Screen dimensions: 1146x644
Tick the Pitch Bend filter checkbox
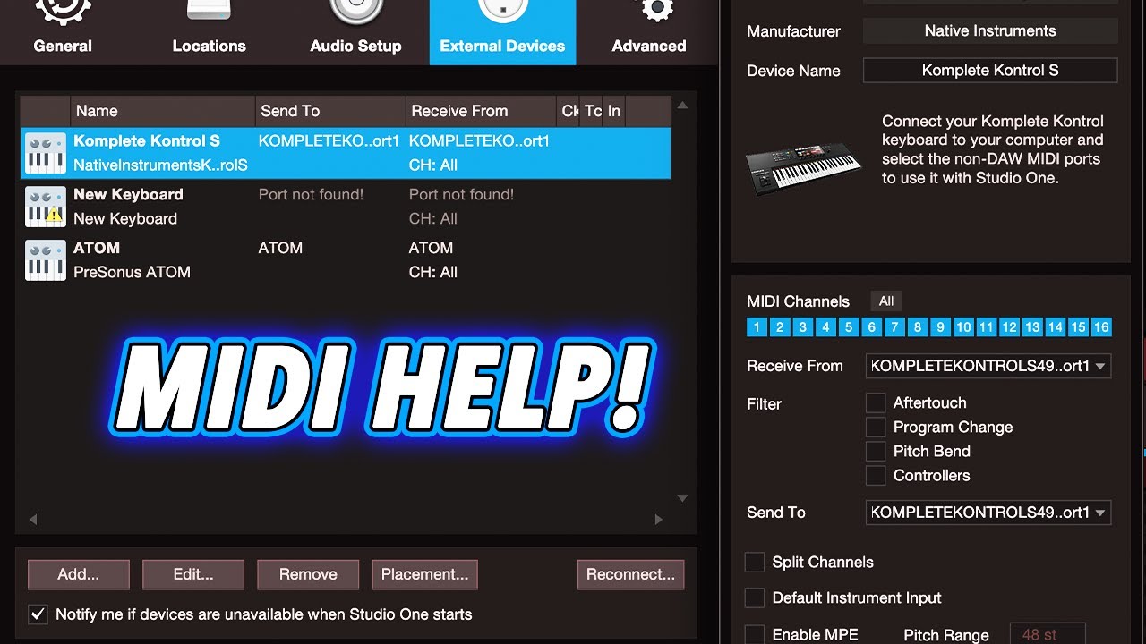(876, 451)
